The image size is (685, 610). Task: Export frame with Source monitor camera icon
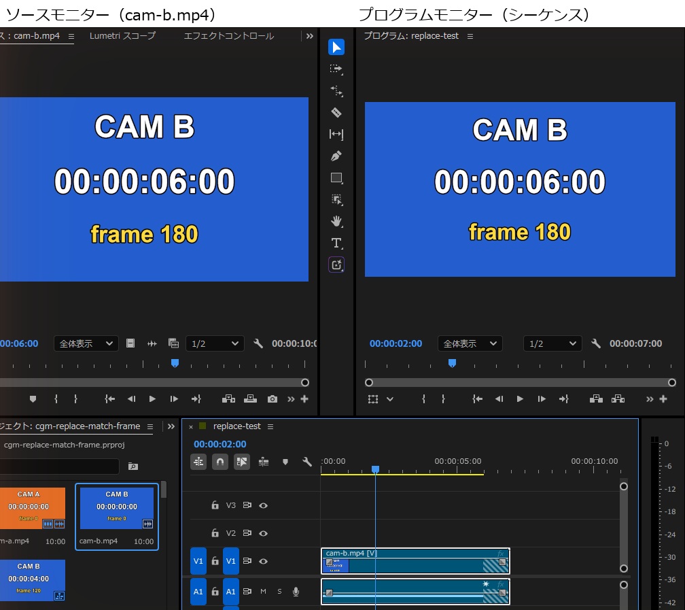272,399
